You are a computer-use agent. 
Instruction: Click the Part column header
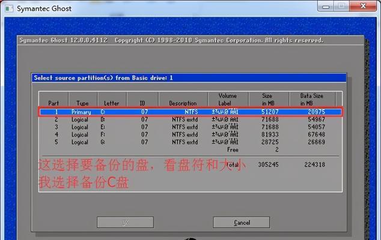[x=53, y=103]
